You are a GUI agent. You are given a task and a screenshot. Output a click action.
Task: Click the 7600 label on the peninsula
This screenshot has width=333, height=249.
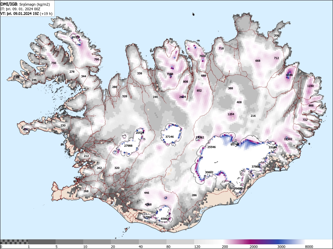(202, 56)
